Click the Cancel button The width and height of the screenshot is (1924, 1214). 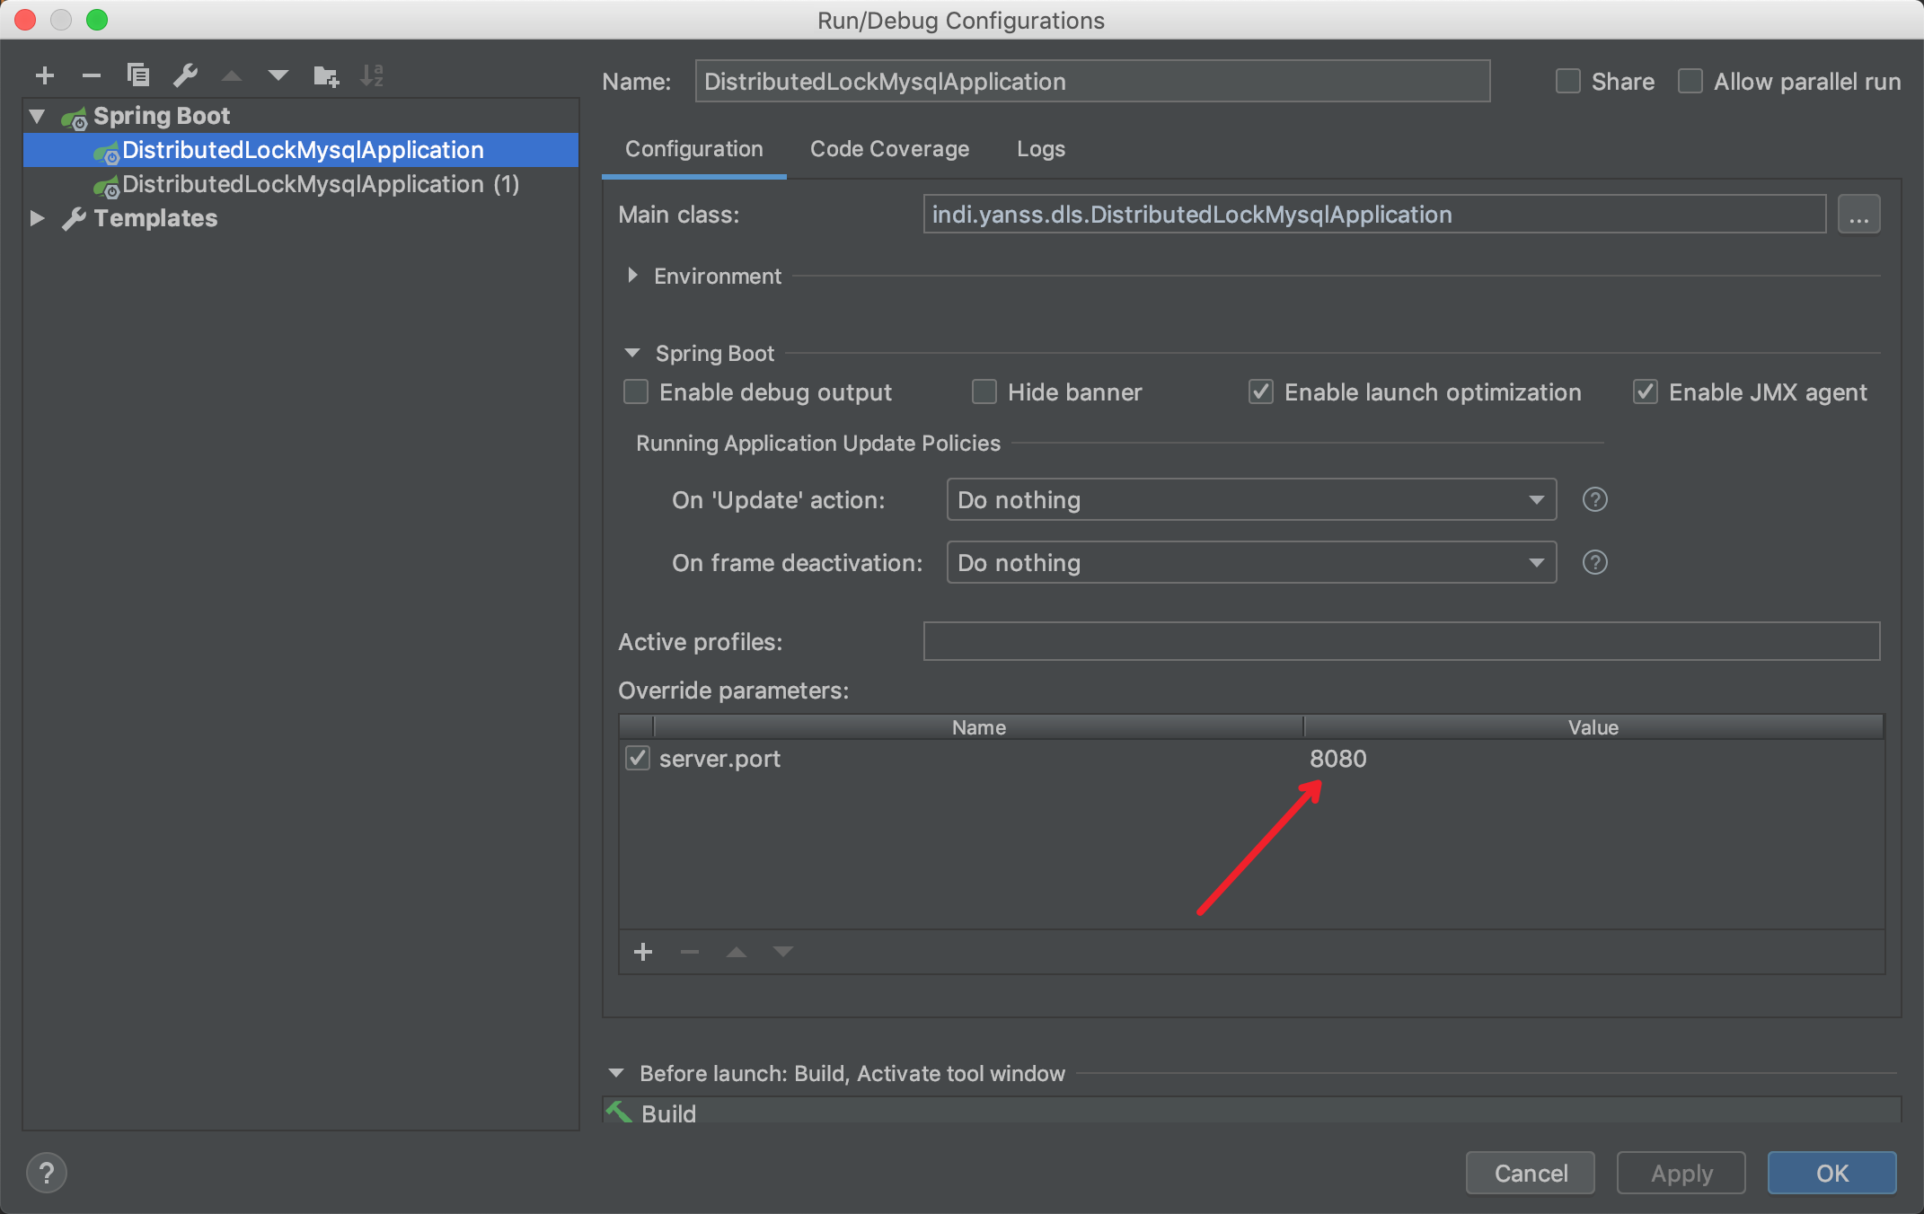click(1530, 1173)
